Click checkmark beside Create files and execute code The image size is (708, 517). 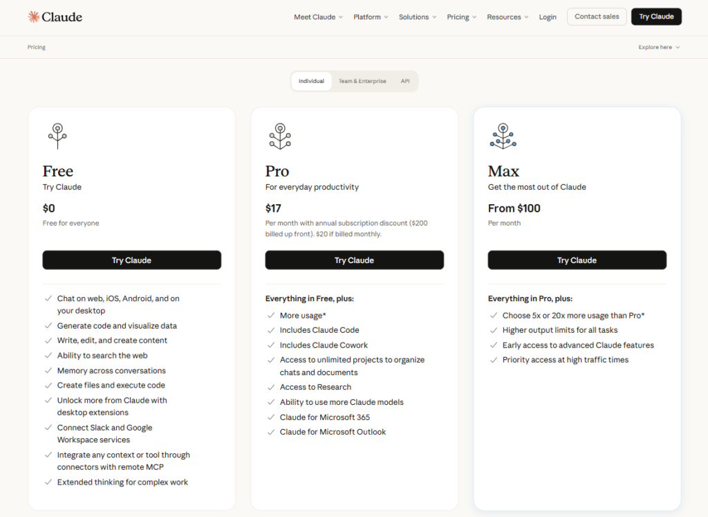coord(48,385)
